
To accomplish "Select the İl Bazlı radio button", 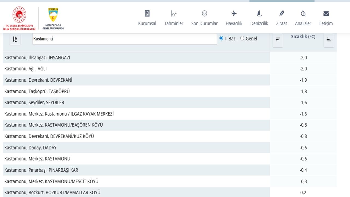I will click(x=221, y=38).
